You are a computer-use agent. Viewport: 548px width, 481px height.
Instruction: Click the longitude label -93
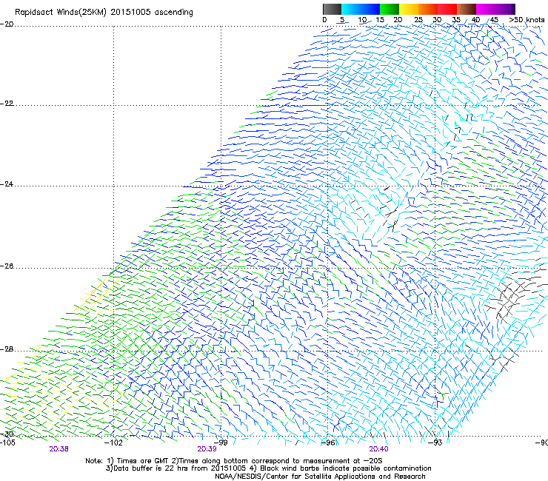tap(435, 443)
